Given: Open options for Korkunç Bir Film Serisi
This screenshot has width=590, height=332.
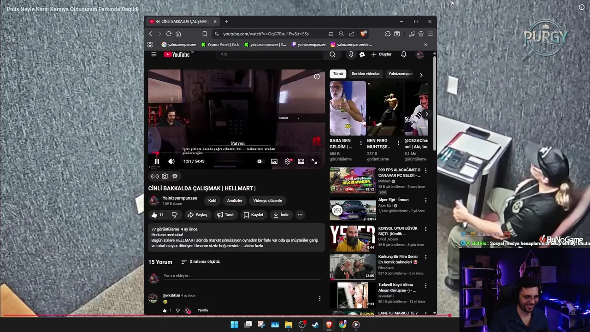Looking at the screenshot, I should [x=425, y=257].
